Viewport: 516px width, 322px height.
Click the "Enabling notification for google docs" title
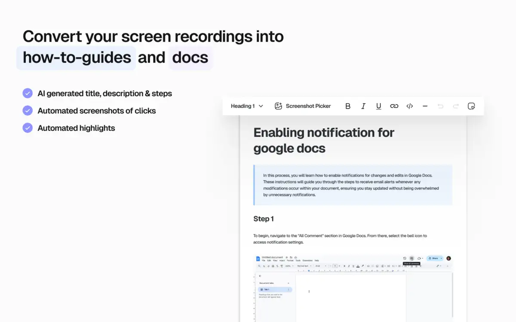tap(323, 140)
